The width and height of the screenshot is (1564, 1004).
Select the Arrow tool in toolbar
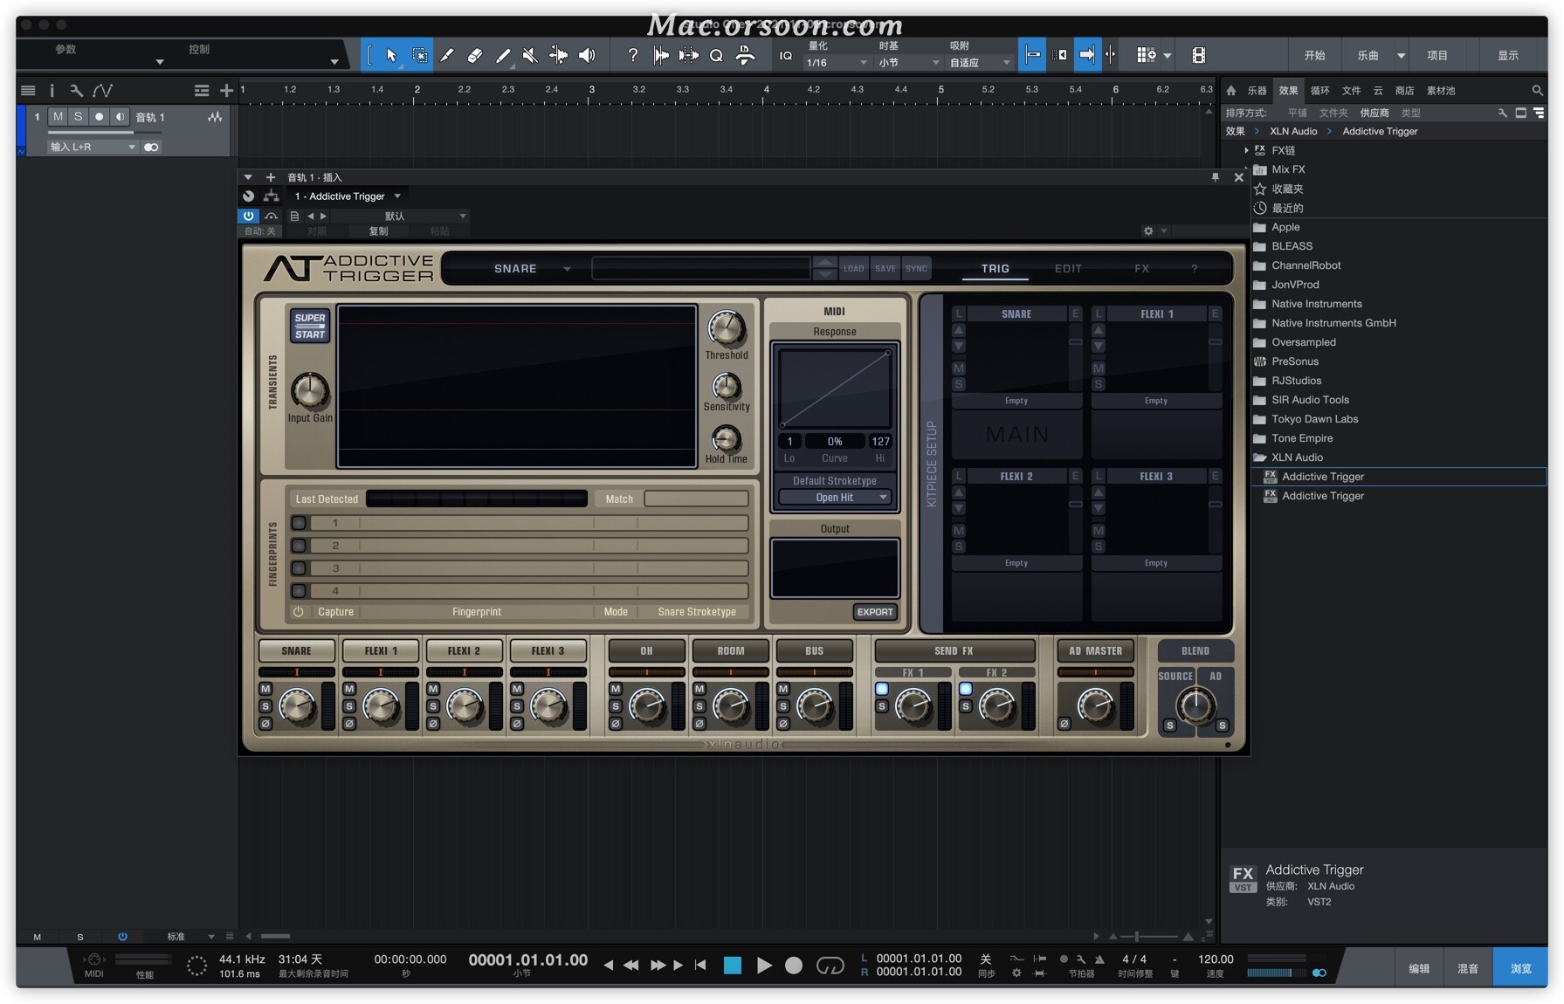391,55
